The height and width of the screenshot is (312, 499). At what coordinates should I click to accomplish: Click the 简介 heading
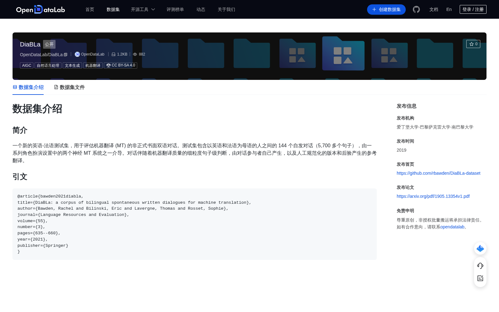pos(20,130)
